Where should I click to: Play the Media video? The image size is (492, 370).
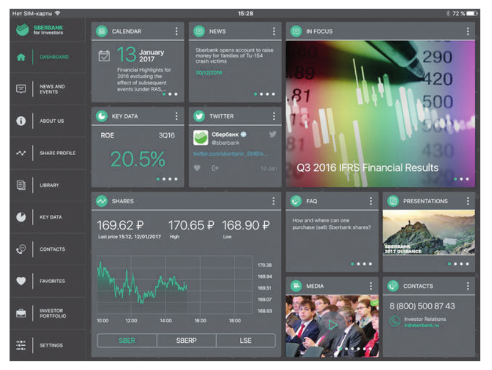pyautogui.click(x=333, y=325)
